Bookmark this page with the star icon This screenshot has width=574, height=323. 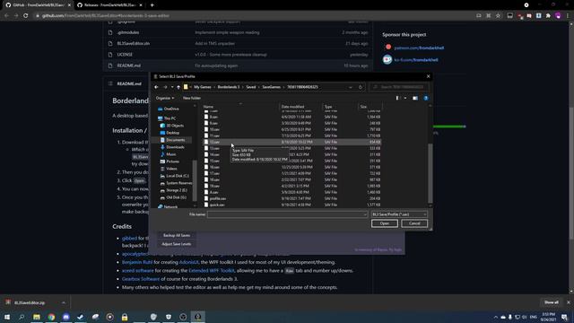498,16
